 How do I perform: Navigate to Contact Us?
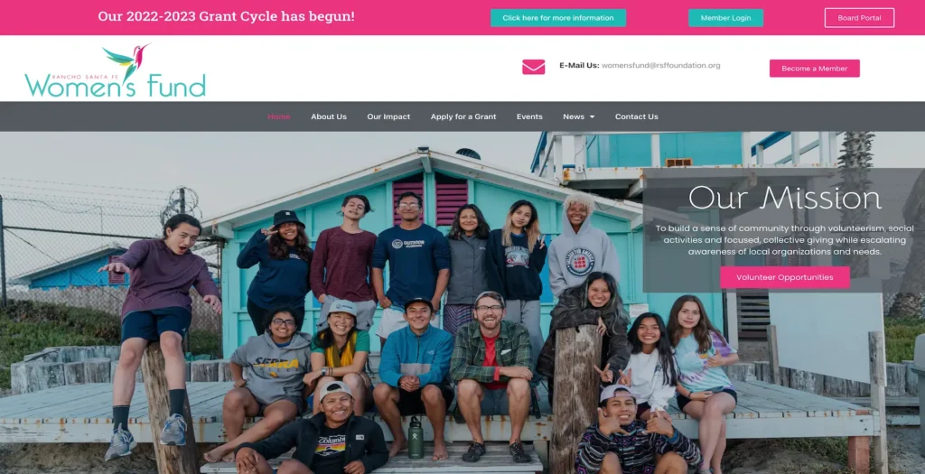[x=637, y=116]
